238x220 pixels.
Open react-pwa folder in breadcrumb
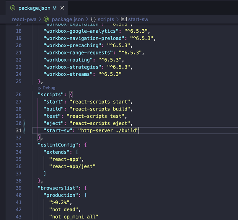coord(24,19)
